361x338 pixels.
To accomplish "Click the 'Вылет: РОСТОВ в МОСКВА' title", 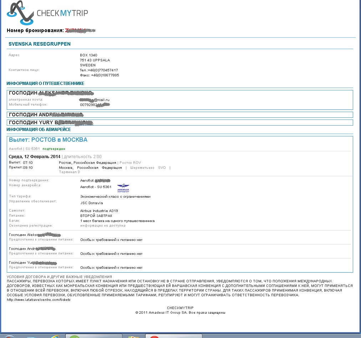I will click(x=48, y=140).
